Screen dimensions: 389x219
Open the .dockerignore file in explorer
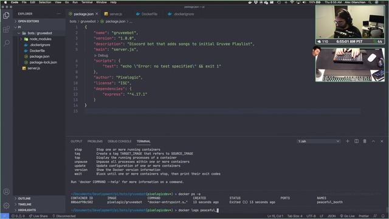pos(40,45)
